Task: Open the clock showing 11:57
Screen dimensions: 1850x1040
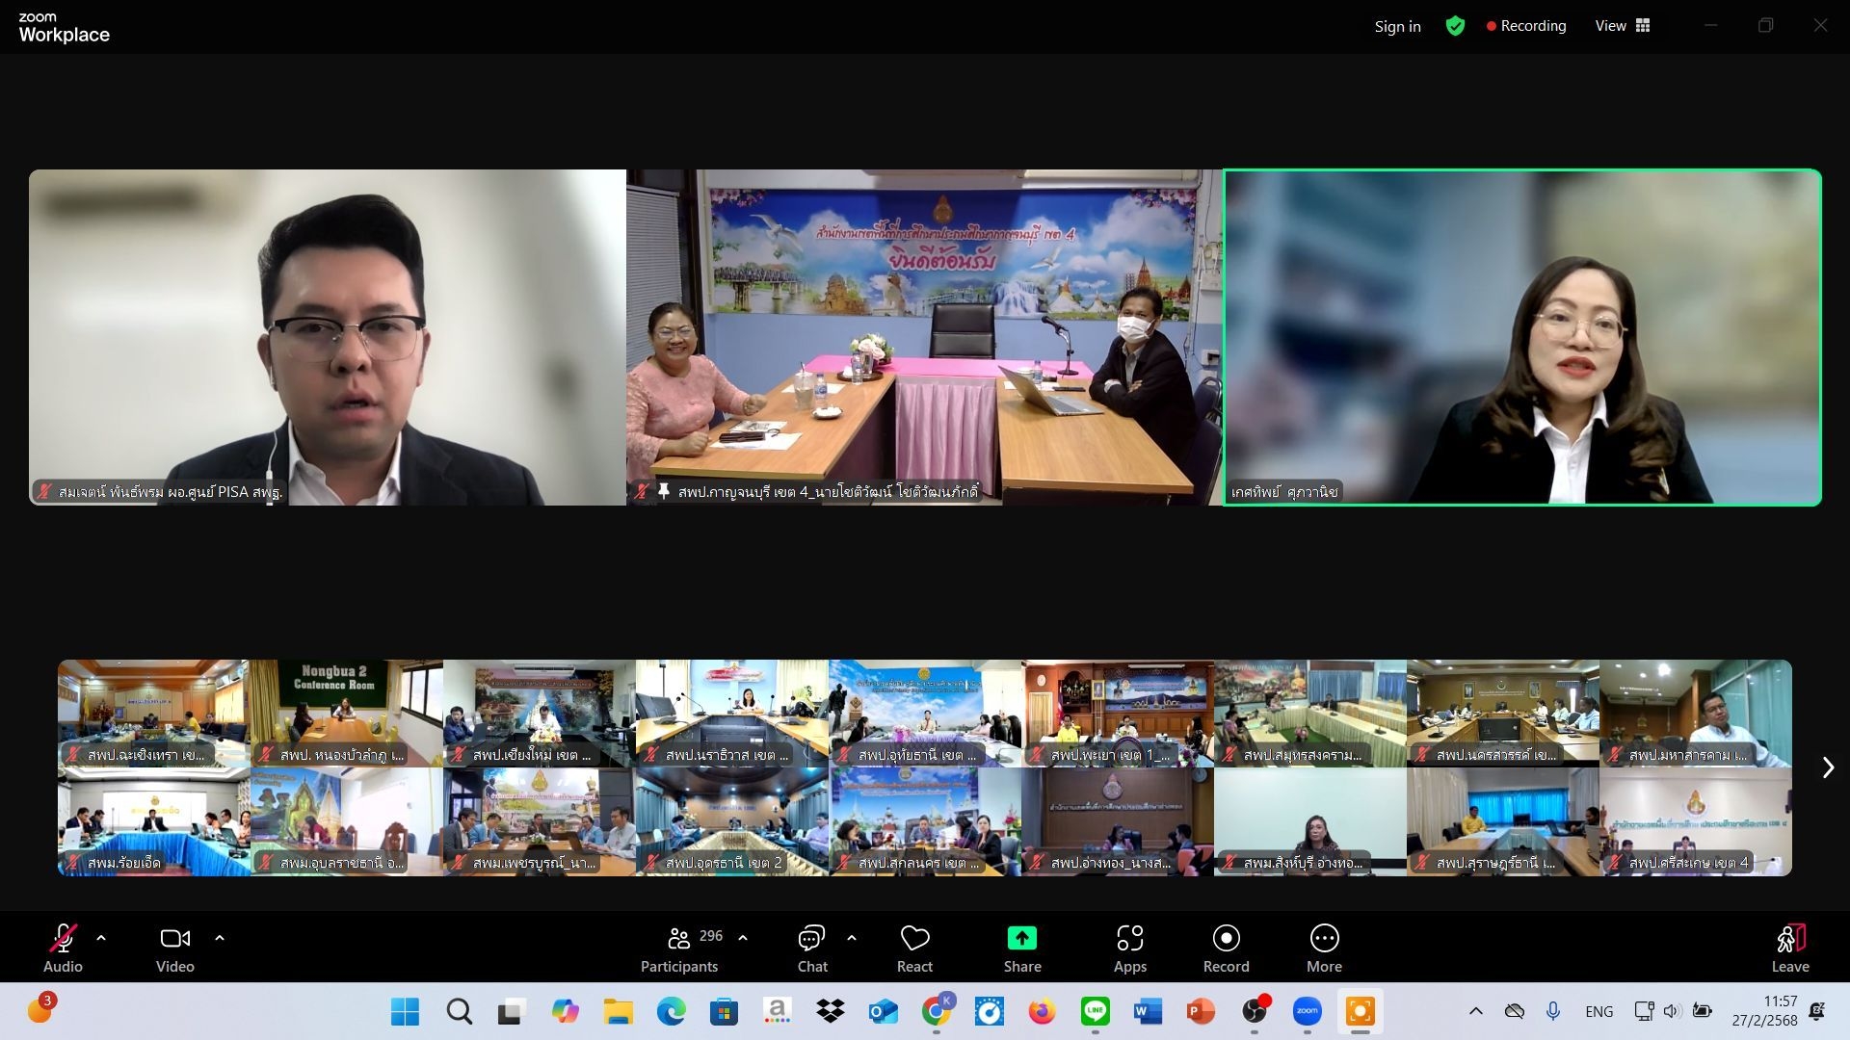Action: 1765,1011
